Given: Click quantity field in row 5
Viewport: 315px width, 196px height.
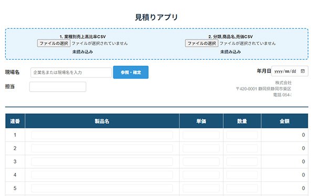Looking at the screenshot, I should [242, 188].
